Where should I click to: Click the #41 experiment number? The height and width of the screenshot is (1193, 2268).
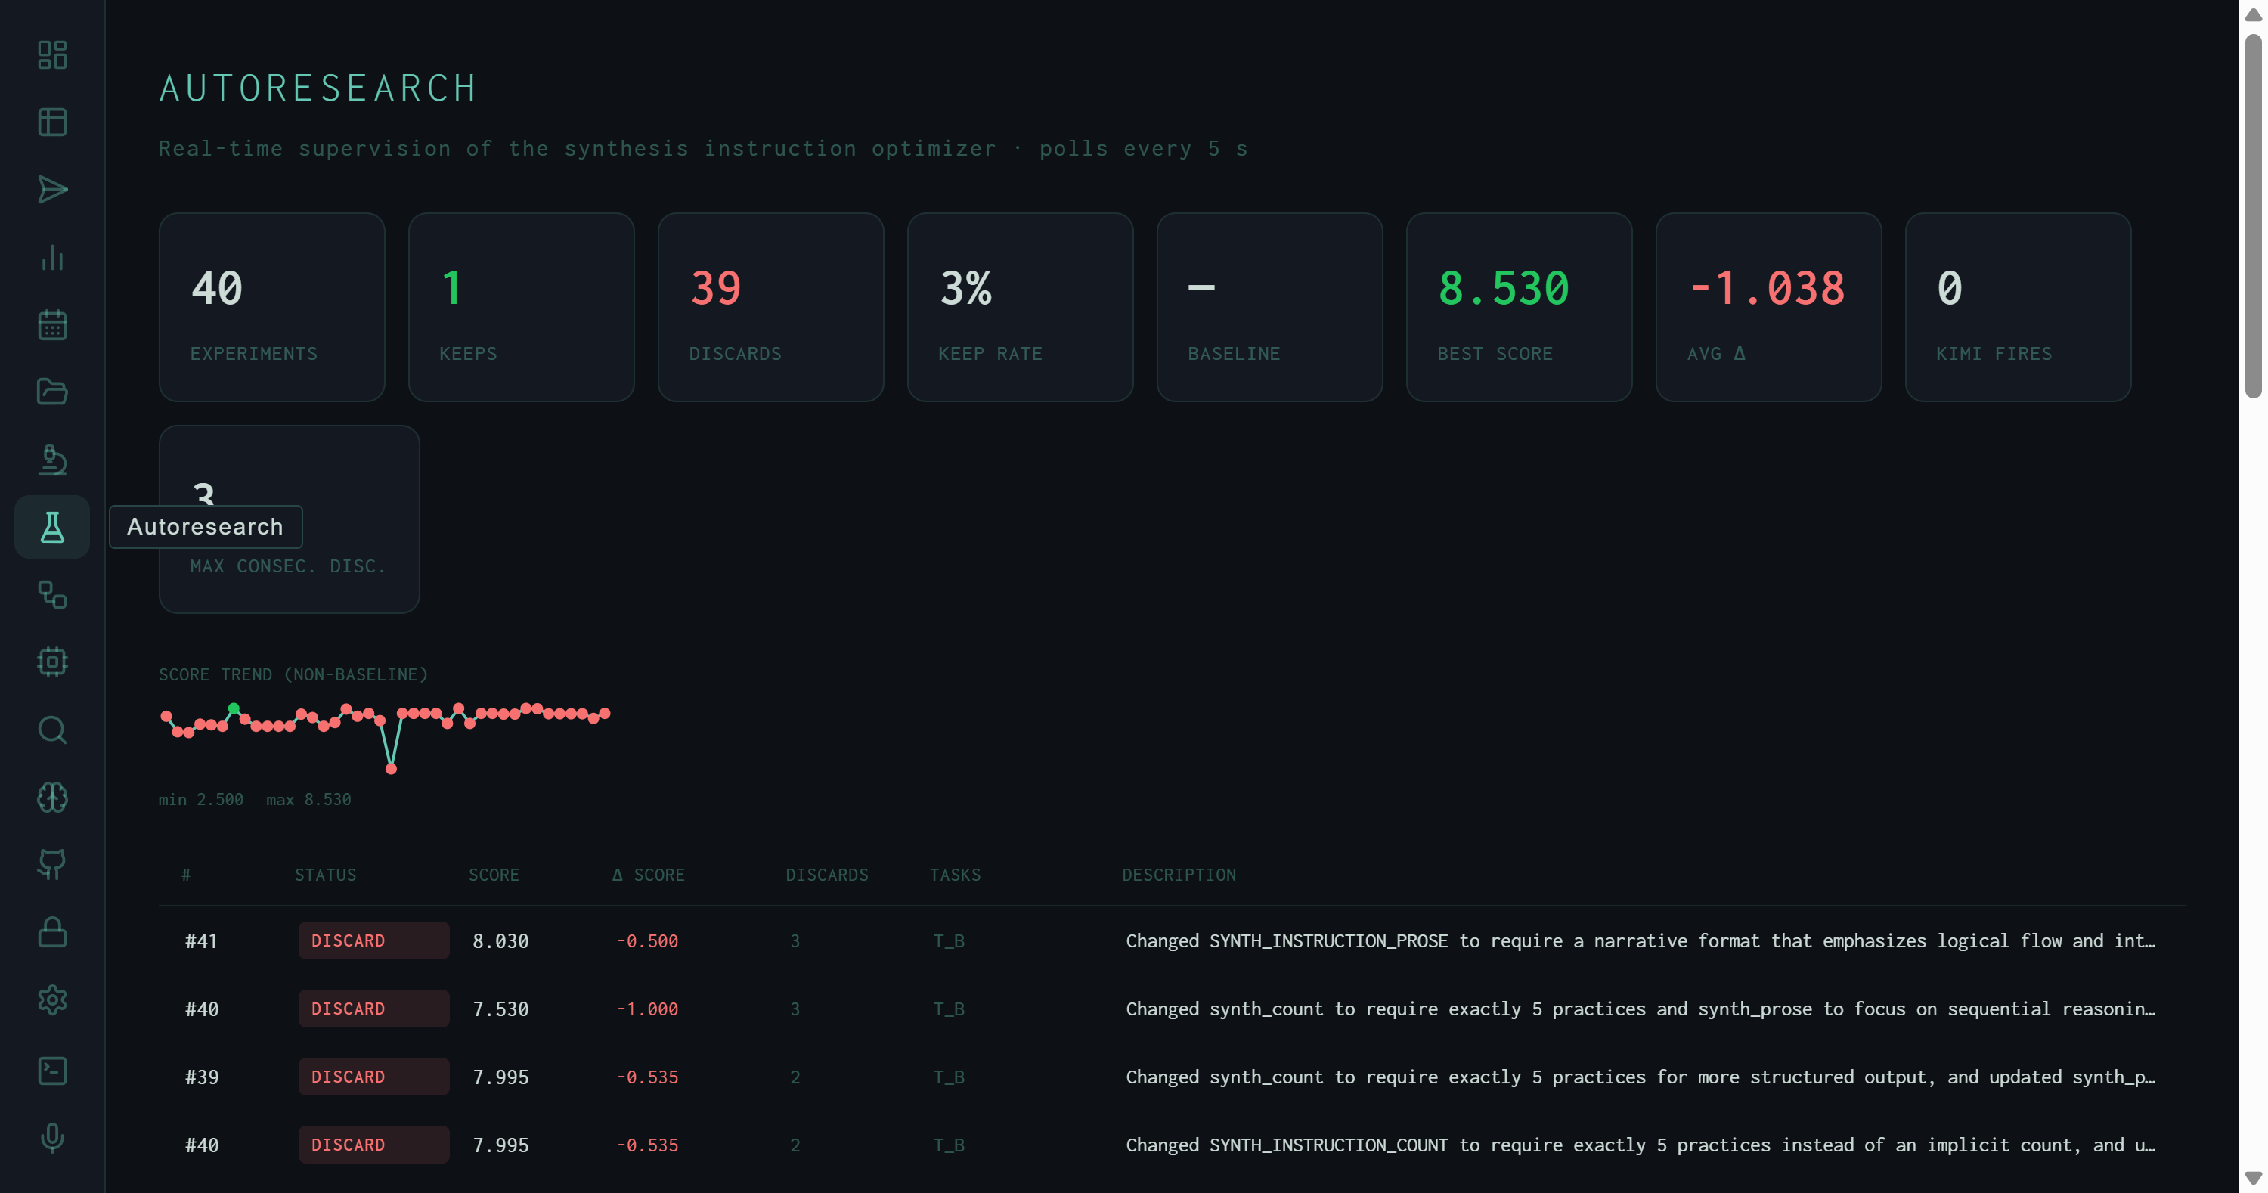click(201, 940)
